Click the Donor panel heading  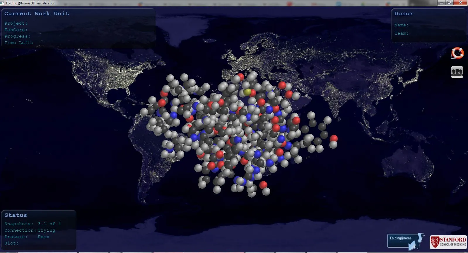[404, 13]
